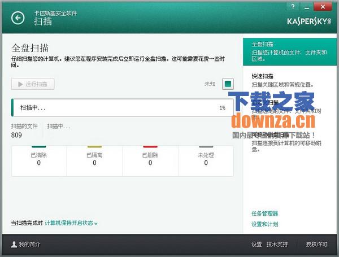The height and width of the screenshot is (257, 339).
Task: Open 技术支持 in the bottom bar
Action: (x=277, y=245)
